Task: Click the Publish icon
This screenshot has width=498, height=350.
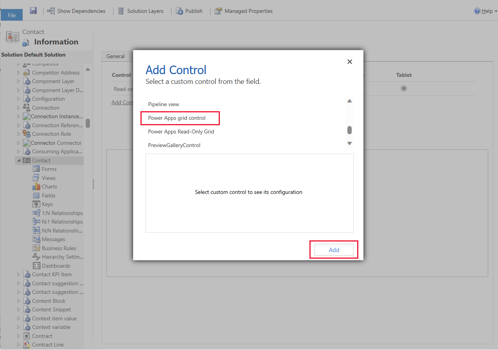Action: click(179, 11)
